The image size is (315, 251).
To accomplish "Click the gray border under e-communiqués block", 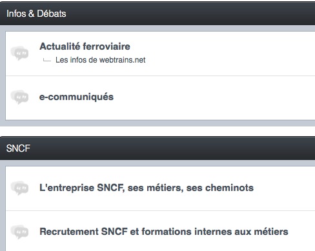I will 157,123.
